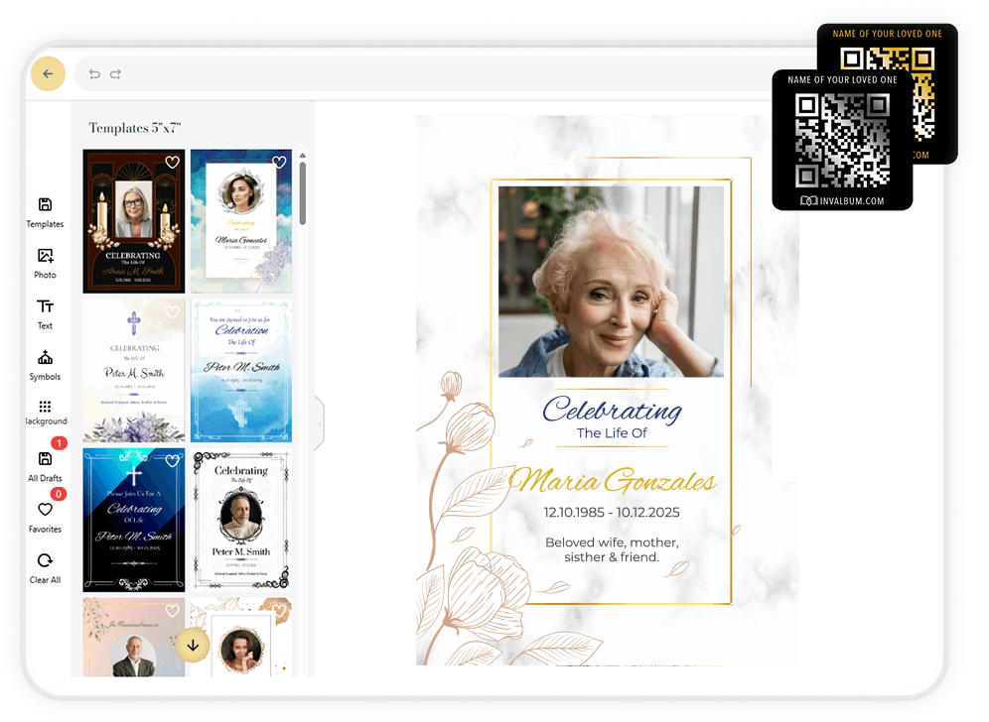The width and height of the screenshot is (989, 722).
Task: Open the Templates tab in sidebar
Action: (45, 212)
